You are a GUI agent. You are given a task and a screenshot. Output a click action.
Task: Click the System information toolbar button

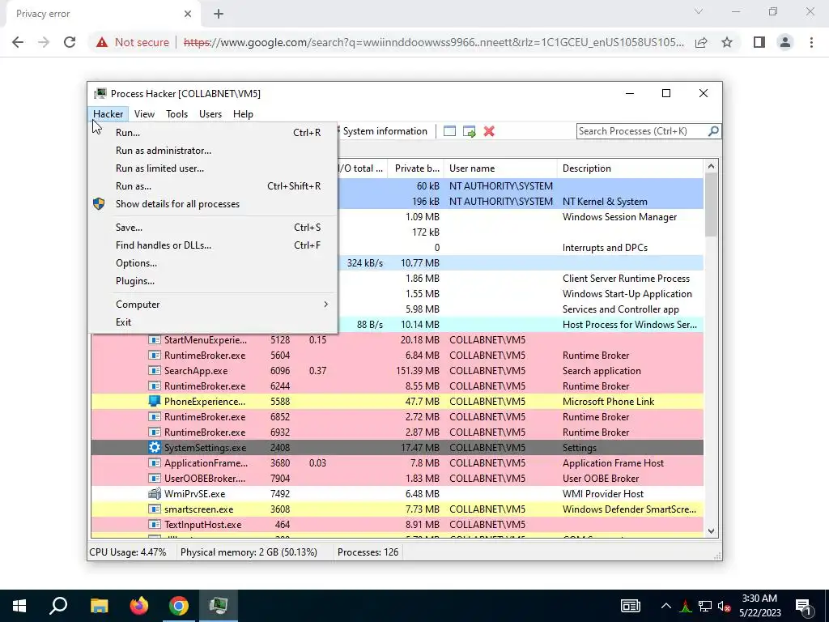[x=385, y=131]
